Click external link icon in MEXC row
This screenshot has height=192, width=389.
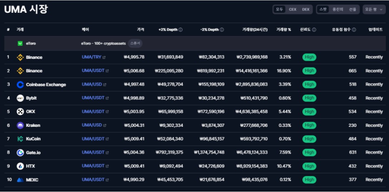(x=107, y=180)
